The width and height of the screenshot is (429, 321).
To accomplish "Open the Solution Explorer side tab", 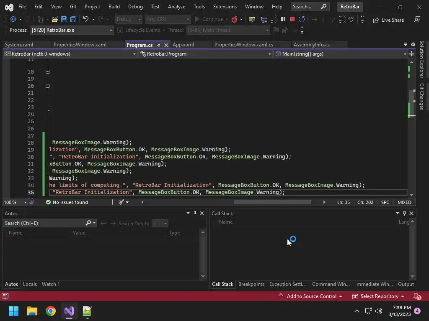I will coord(421,59).
